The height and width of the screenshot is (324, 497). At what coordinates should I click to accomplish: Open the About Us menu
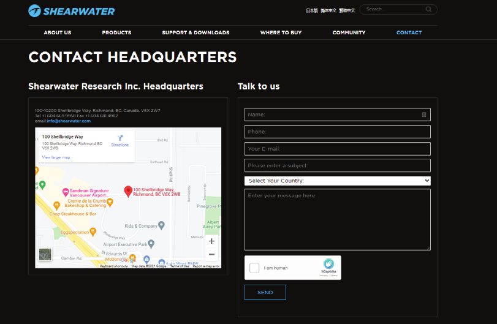58,32
